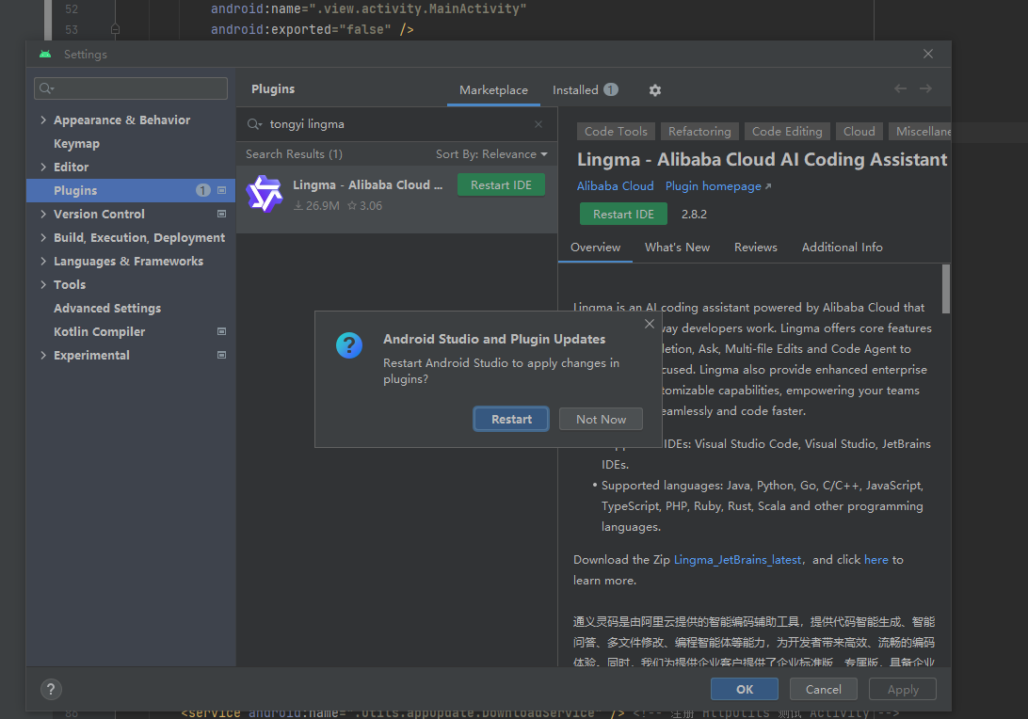Navigate back with the left arrow
1028x719 pixels.
[900, 88]
